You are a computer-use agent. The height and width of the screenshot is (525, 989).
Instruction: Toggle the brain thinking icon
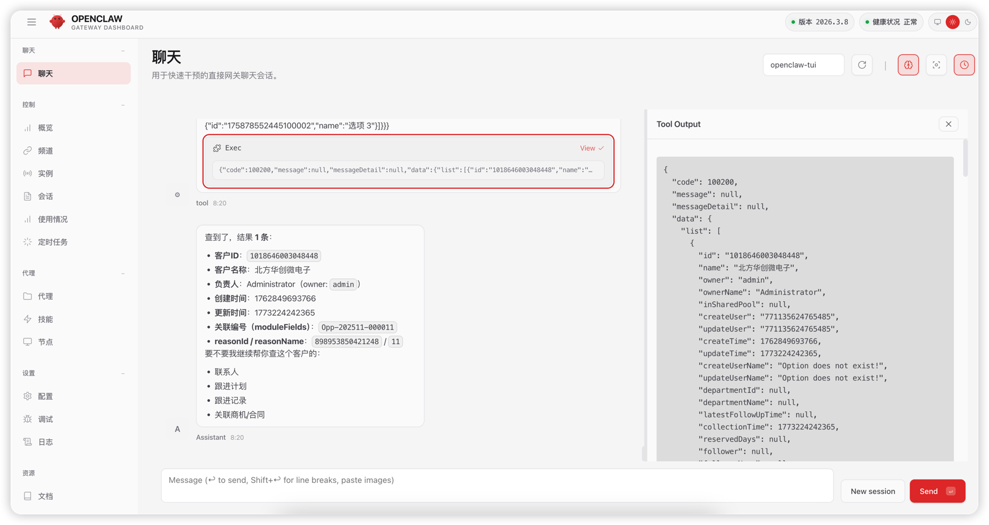coord(908,65)
